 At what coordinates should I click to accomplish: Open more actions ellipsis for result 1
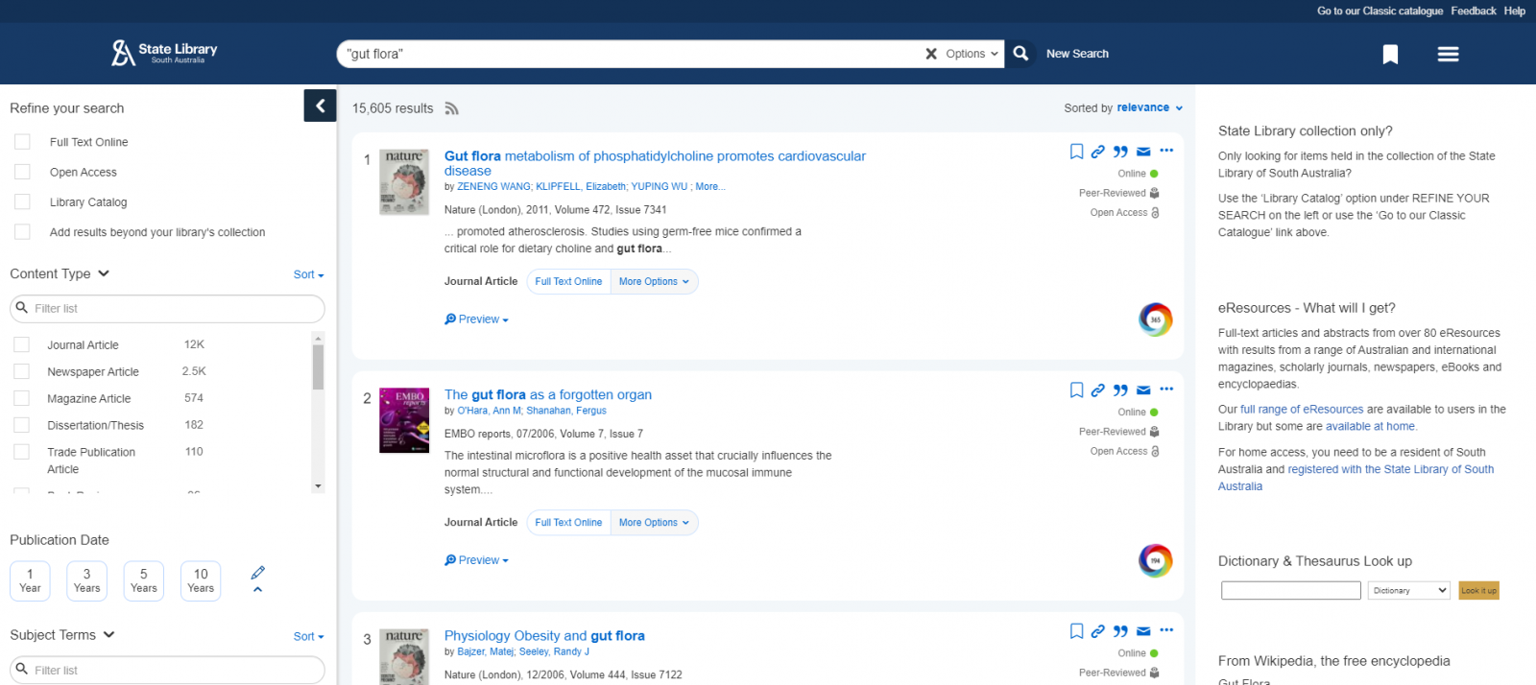[x=1166, y=151]
